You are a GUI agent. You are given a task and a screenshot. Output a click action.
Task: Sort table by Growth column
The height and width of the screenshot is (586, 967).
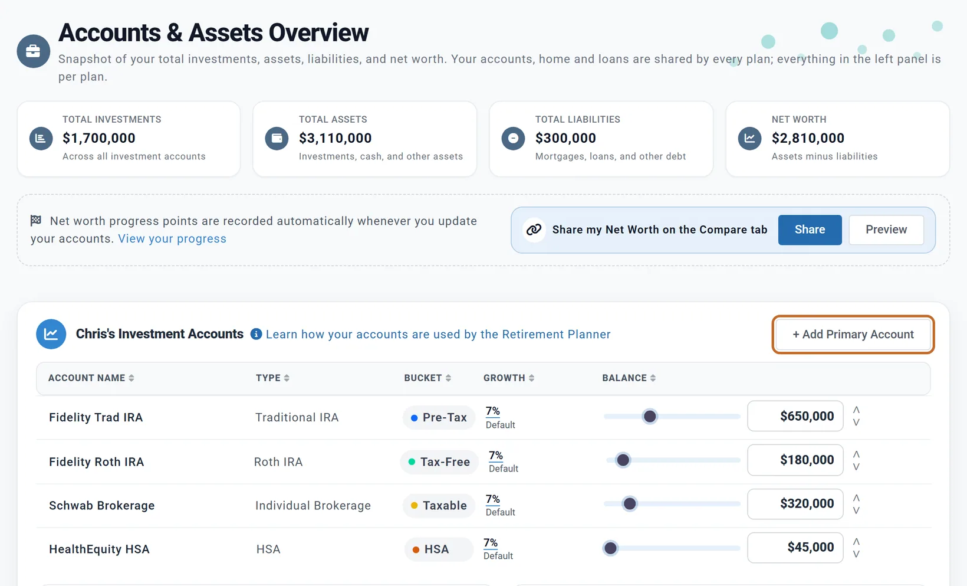coord(509,378)
